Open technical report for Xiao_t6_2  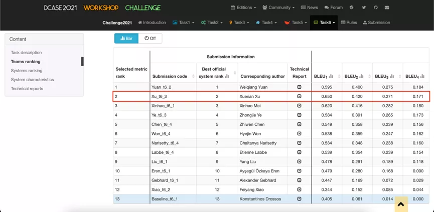[x=299, y=189]
